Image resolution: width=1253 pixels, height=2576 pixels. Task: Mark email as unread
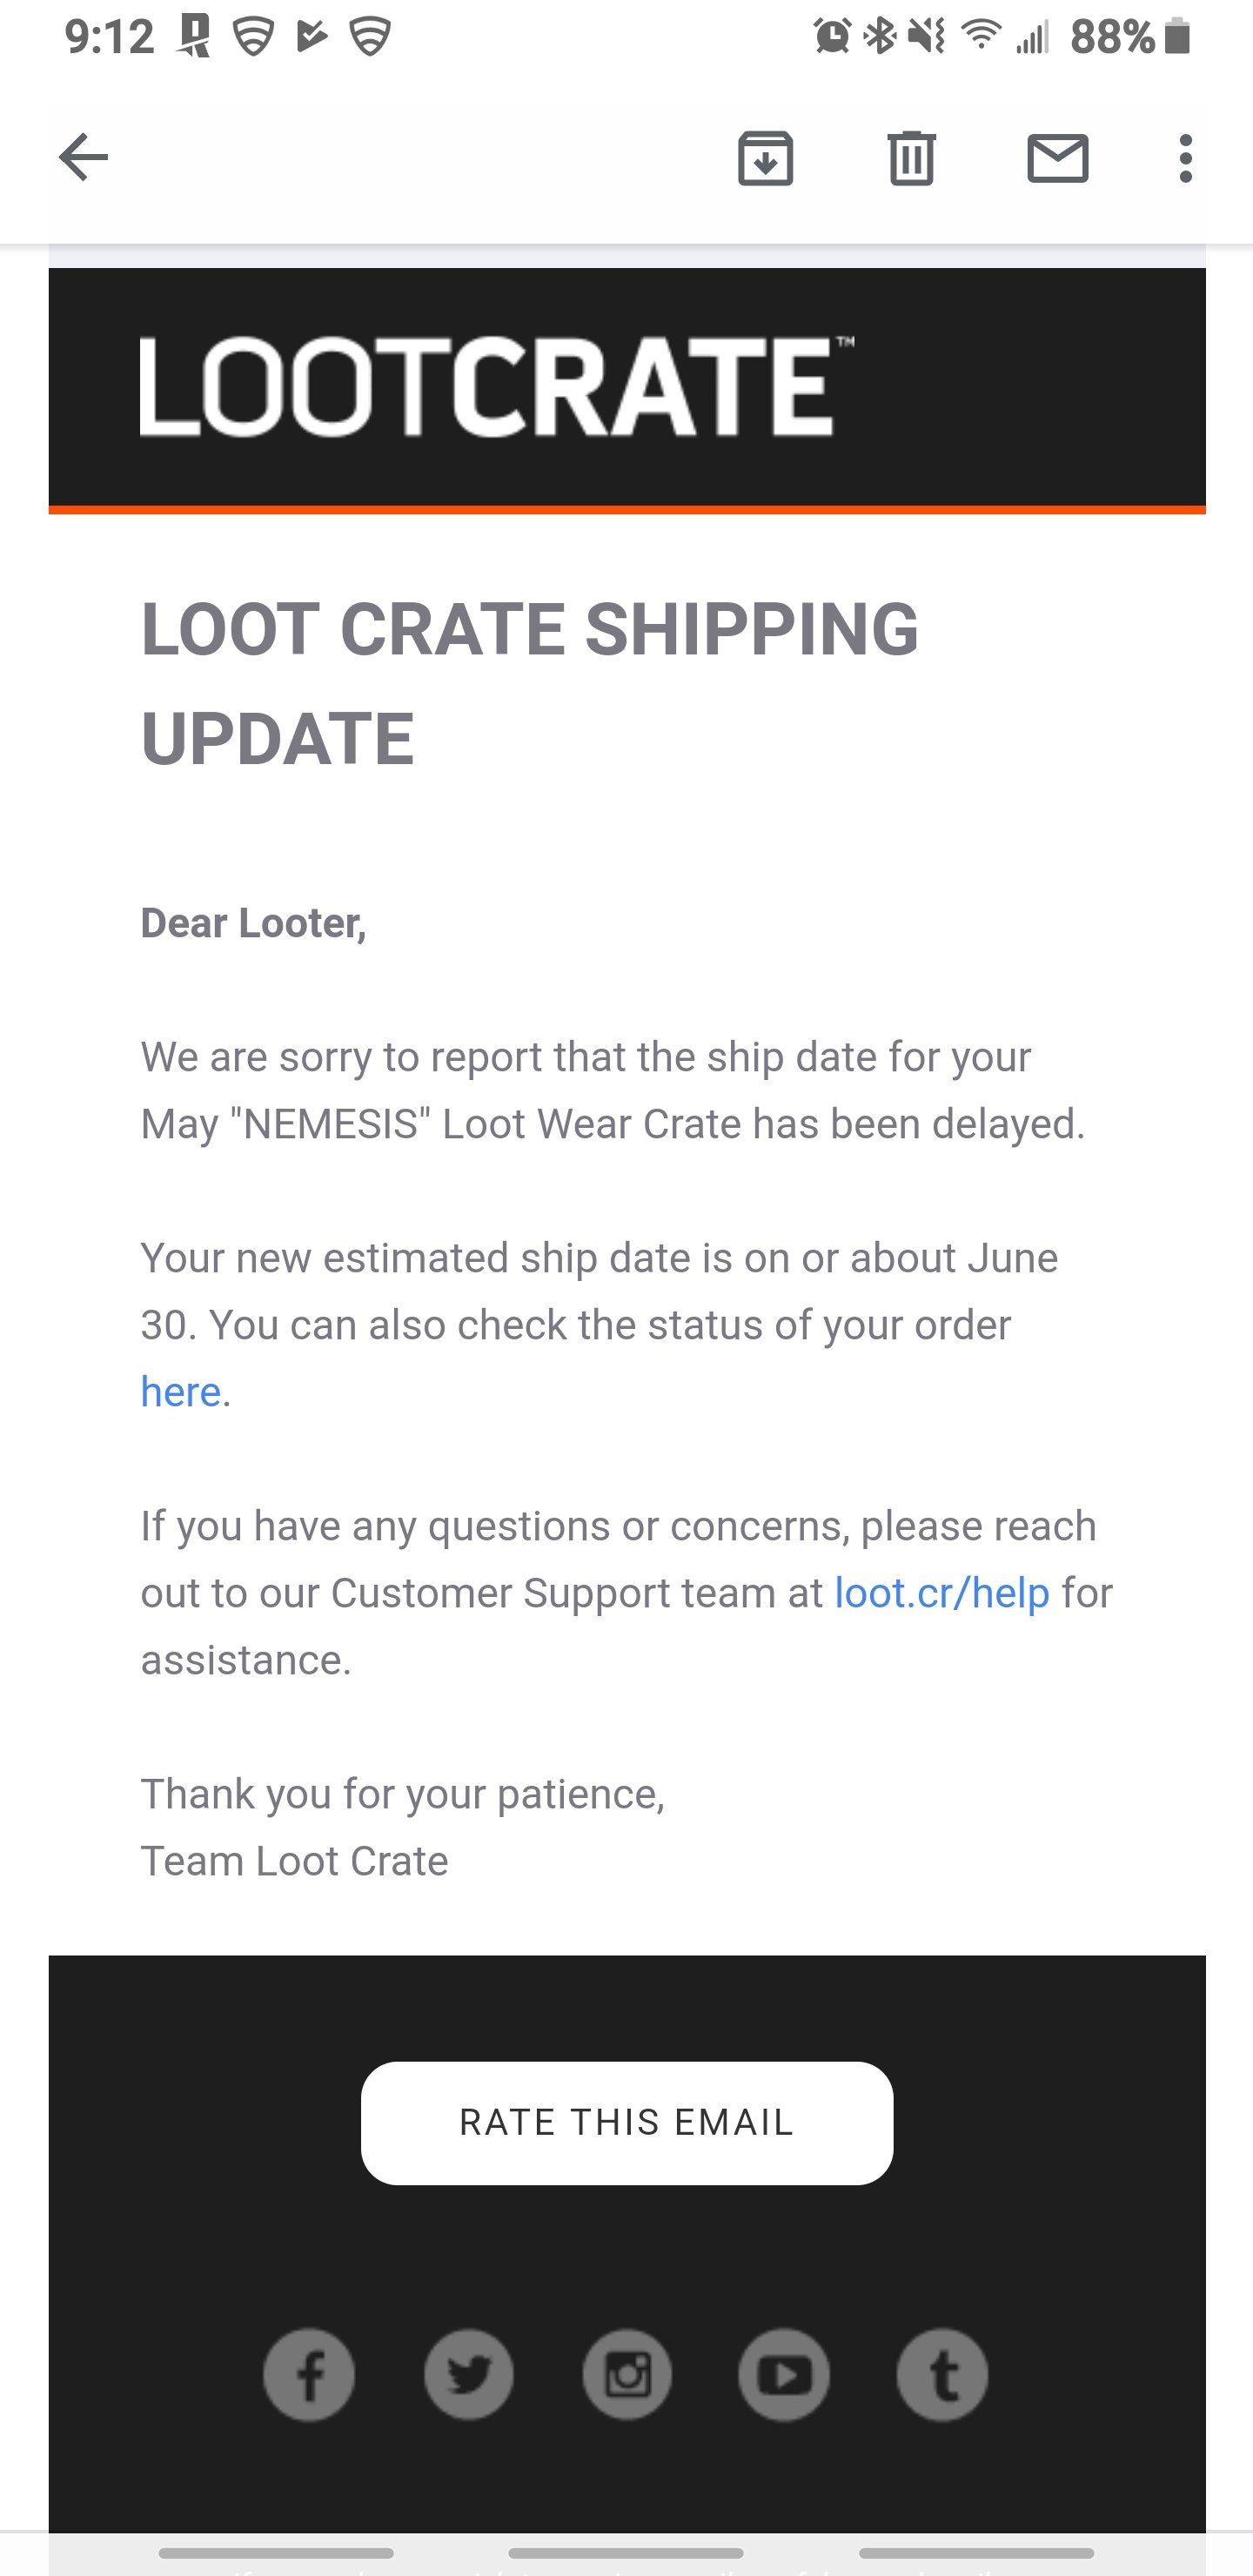1057,158
